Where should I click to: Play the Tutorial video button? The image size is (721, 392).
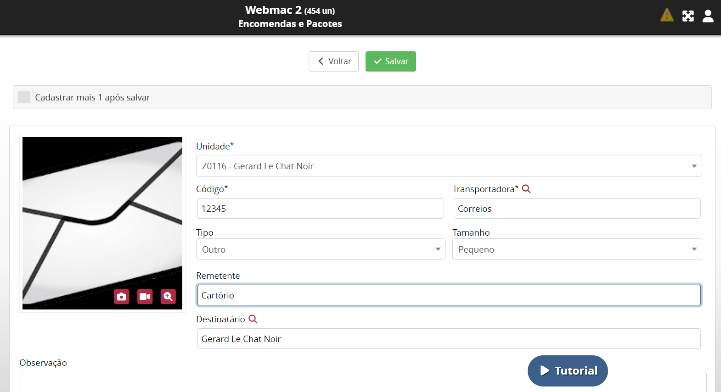pyautogui.click(x=568, y=371)
